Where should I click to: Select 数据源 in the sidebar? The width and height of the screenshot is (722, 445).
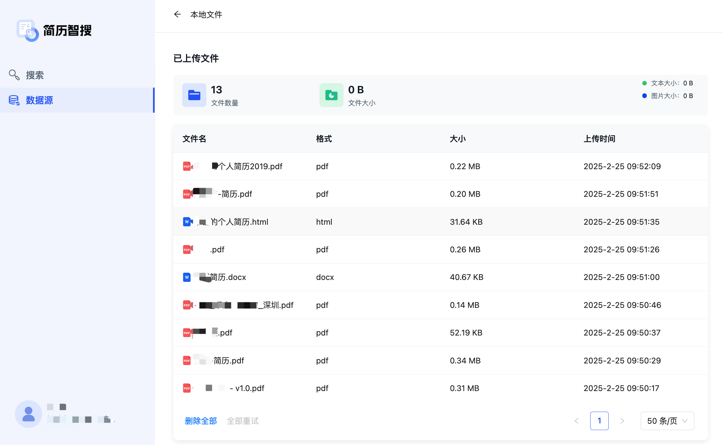pyautogui.click(x=39, y=100)
